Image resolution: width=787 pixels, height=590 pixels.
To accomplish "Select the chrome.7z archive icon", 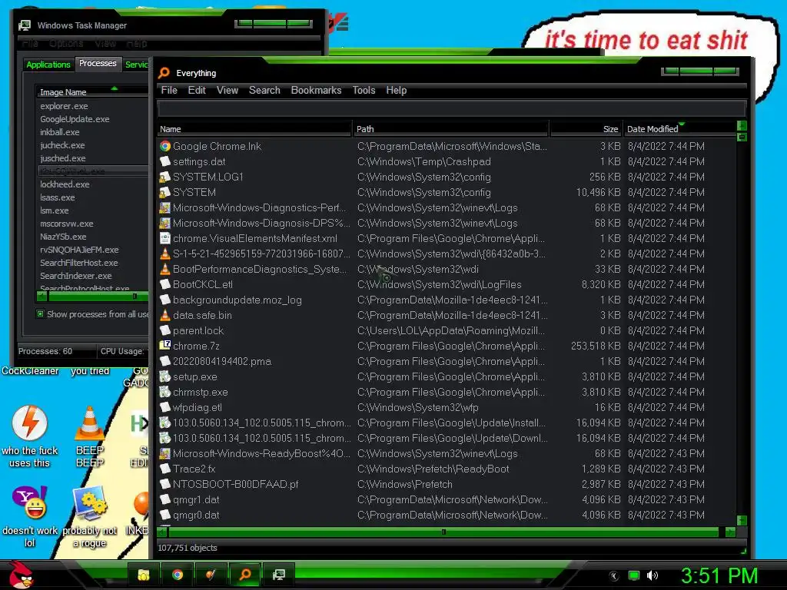I will click(x=165, y=346).
